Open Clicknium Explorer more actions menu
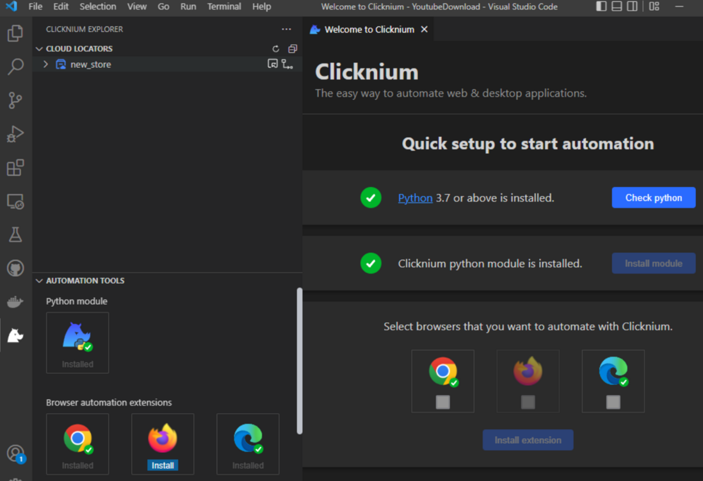The height and width of the screenshot is (481, 703). (286, 29)
